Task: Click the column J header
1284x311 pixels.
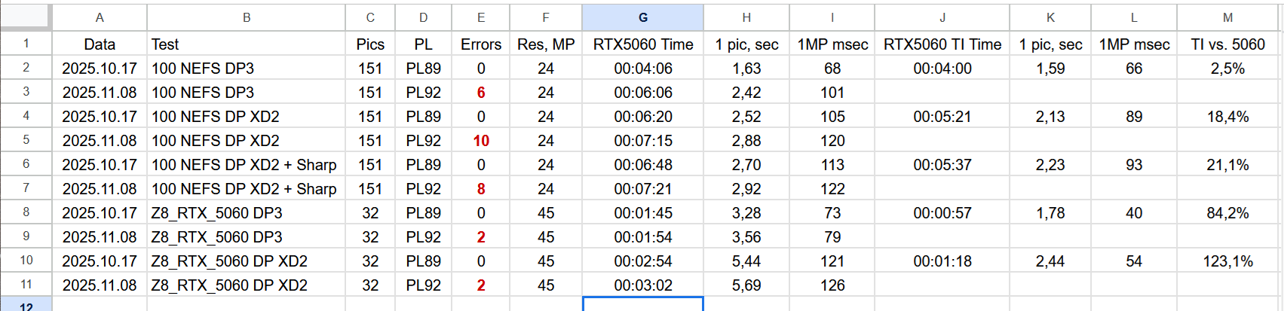Action: pos(942,17)
